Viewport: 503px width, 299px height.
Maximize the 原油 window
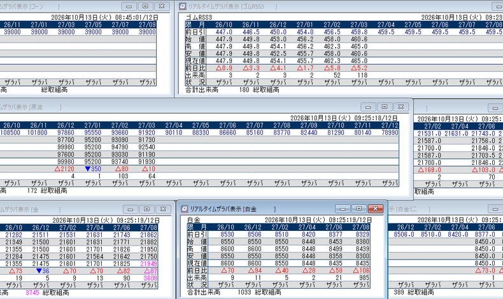click(385, 107)
